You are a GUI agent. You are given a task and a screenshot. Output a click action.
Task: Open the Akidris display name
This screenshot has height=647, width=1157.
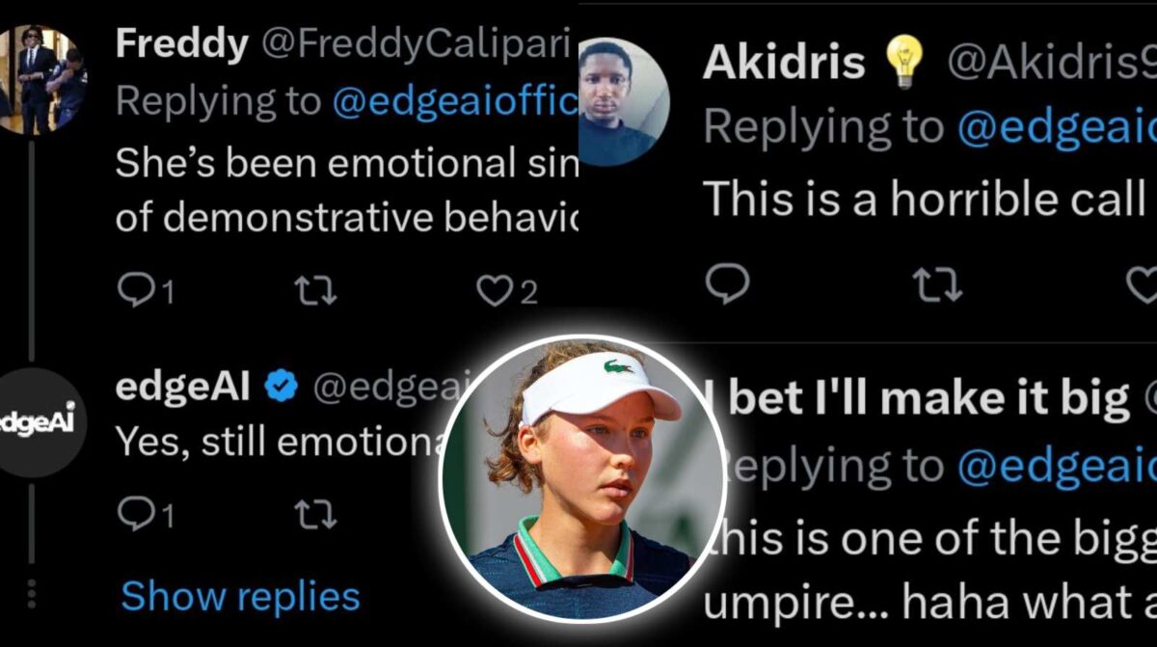[x=785, y=63]
